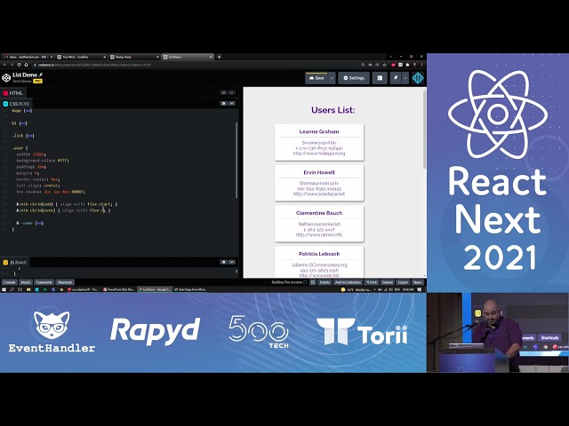
Task: Expand dropdown next to pin button
Action: tap(405, 78)
